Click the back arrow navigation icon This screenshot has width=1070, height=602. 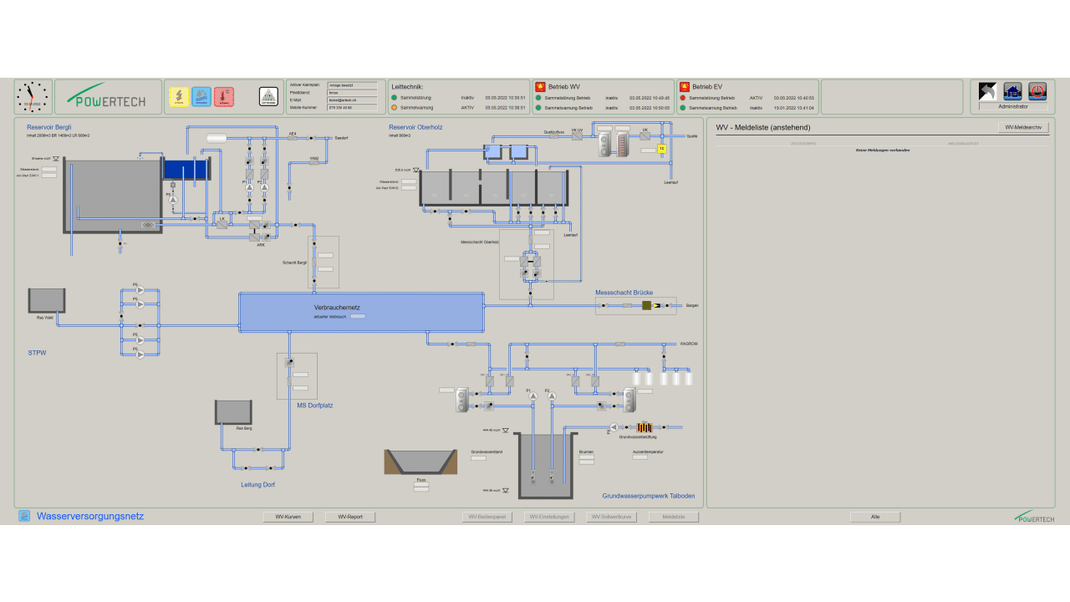point(988,91)
